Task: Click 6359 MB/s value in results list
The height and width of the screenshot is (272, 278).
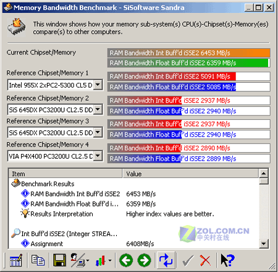Action: point(141,204)
